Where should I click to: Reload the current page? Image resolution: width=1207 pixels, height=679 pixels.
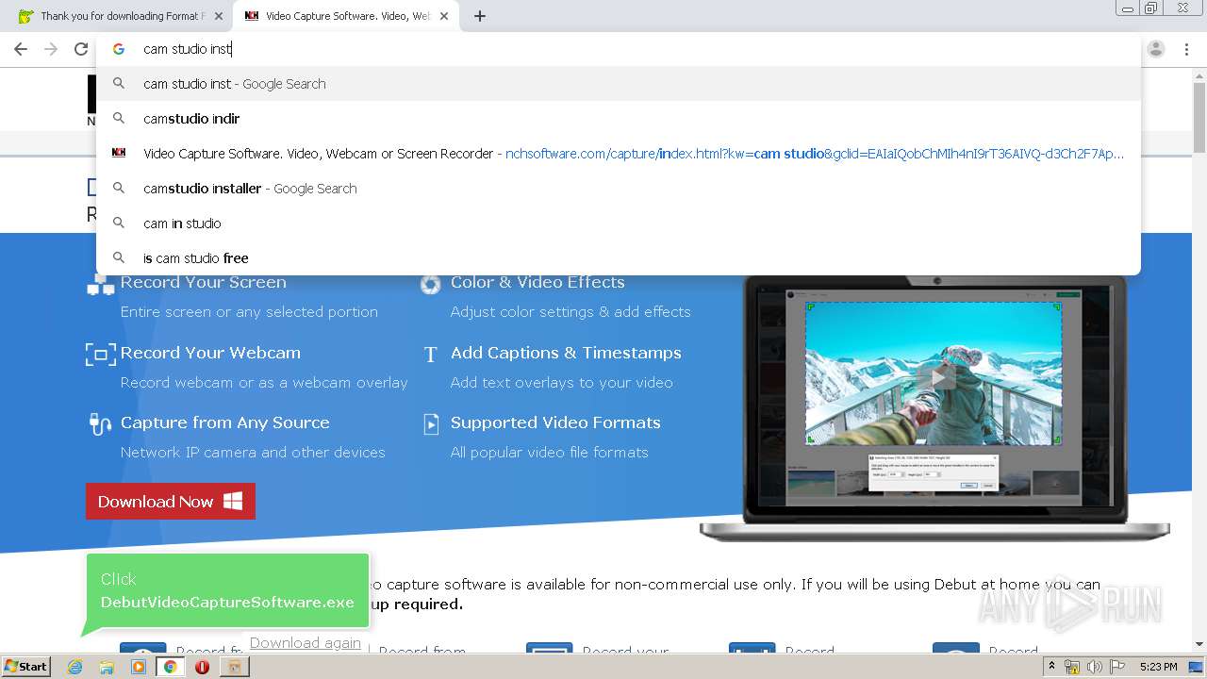pos(81,49)
